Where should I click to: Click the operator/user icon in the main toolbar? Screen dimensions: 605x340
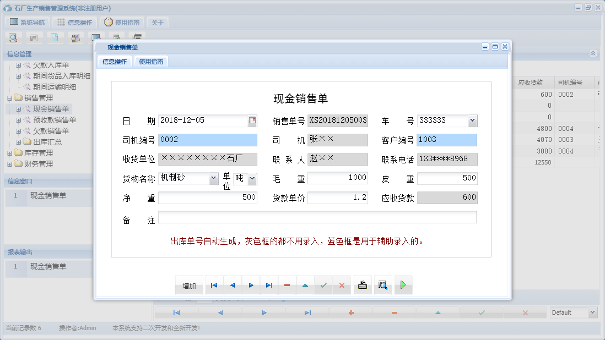pos(75,37)
